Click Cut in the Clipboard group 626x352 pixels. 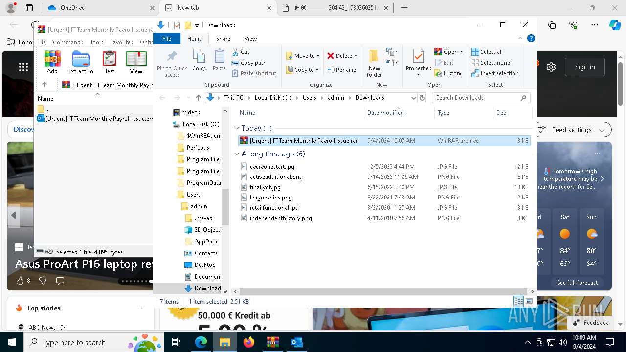(x=241, y=52)
